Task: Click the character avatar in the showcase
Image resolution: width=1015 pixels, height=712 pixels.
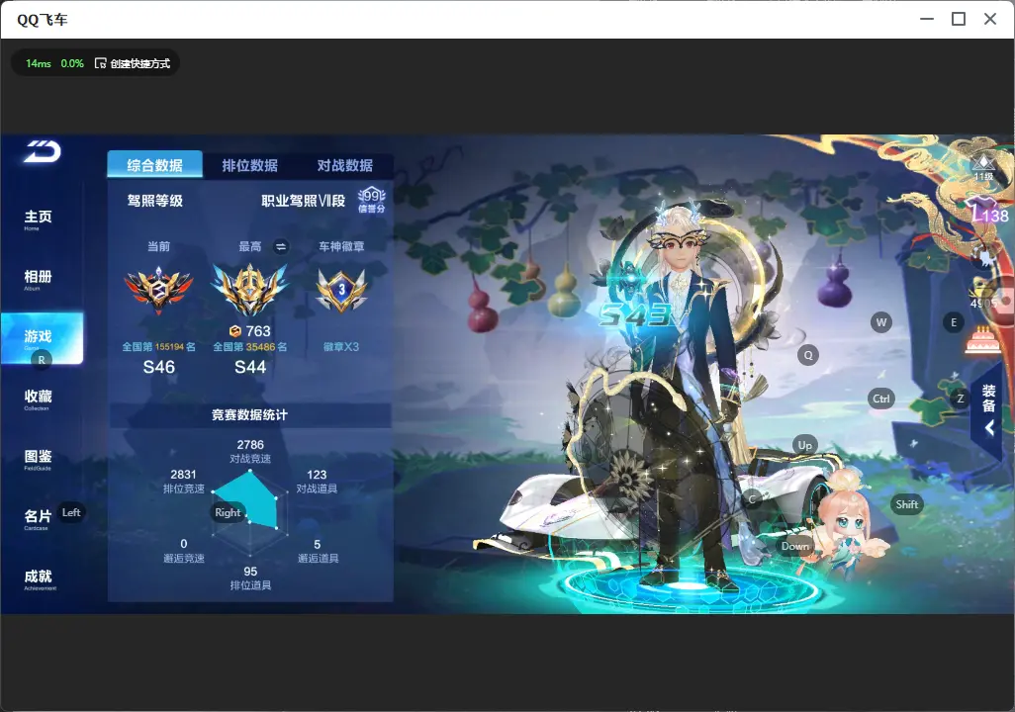Action: 687,395
